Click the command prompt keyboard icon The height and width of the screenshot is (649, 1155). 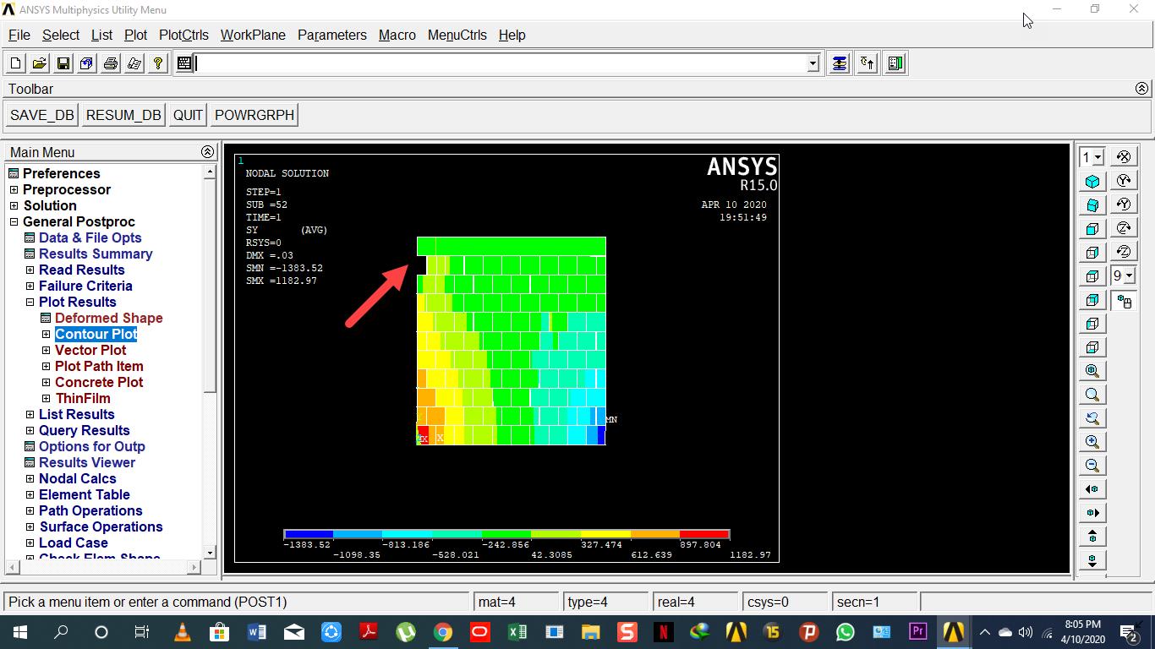coord(184,63)
